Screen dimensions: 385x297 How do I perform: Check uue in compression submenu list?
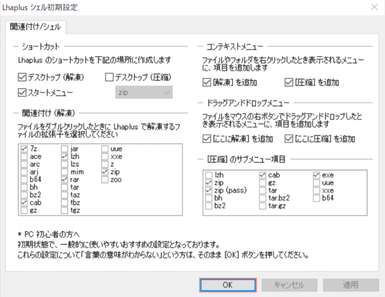tap(316, 183)
